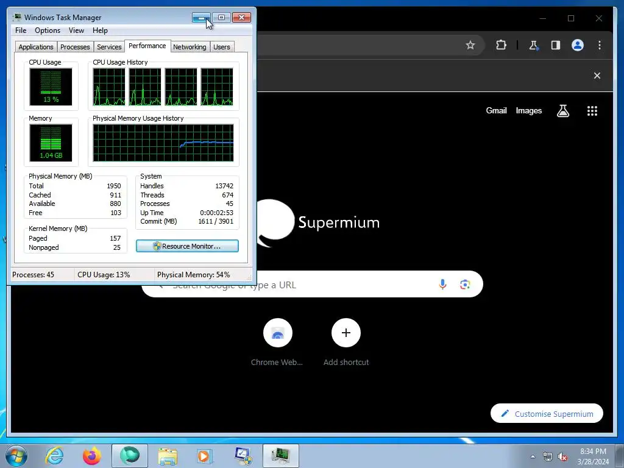Click the Supermium taskbar icon
The width and height of the screenshot is (624, 468).
(130, 456)
